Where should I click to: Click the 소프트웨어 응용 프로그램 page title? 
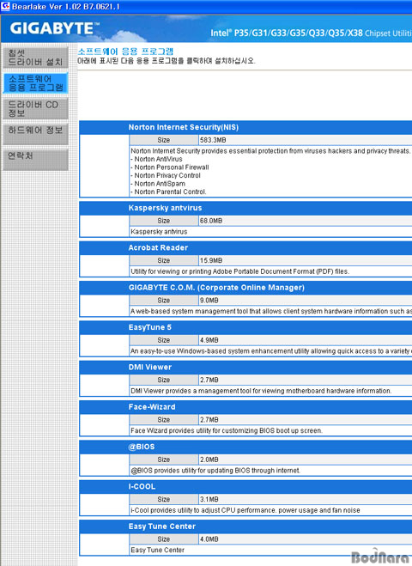tap(125, 52)
